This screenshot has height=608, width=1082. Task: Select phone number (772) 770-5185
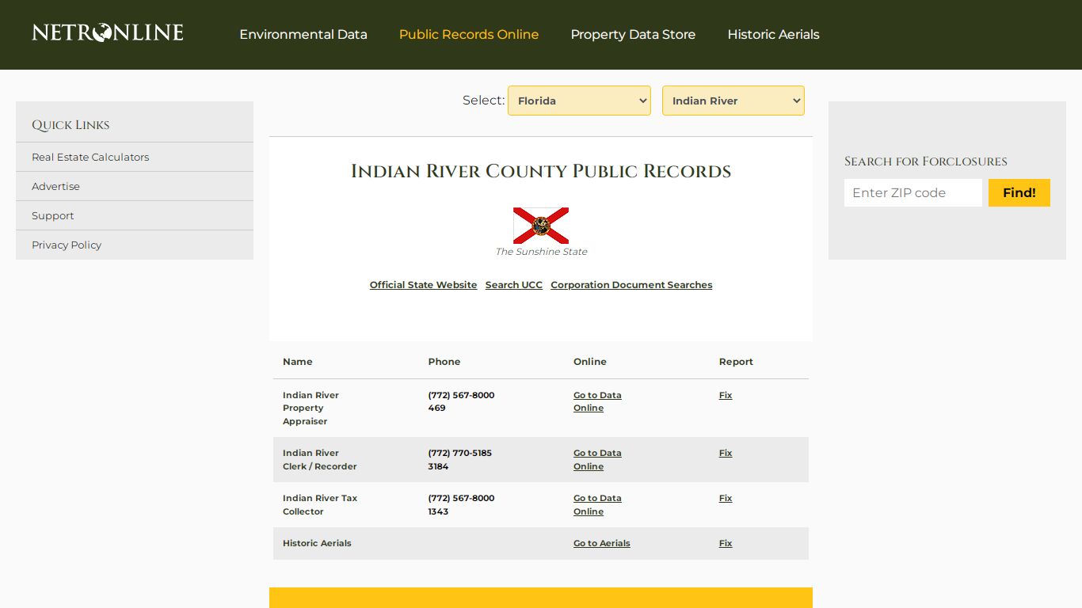(x=460, y=453)
